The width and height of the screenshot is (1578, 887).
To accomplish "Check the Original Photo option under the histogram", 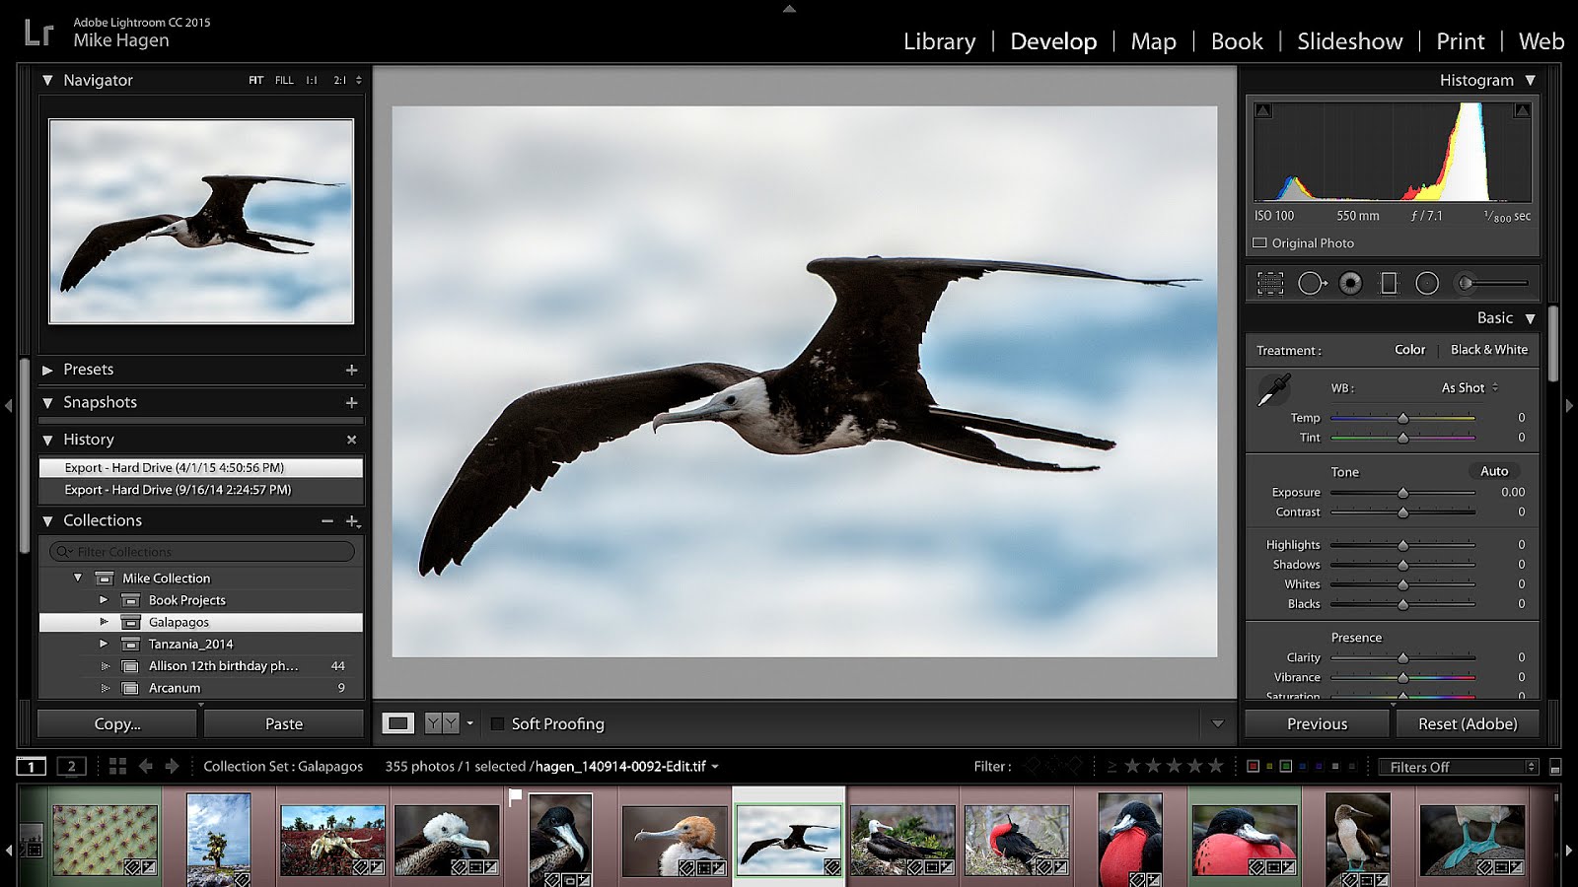I will 1259,242.
